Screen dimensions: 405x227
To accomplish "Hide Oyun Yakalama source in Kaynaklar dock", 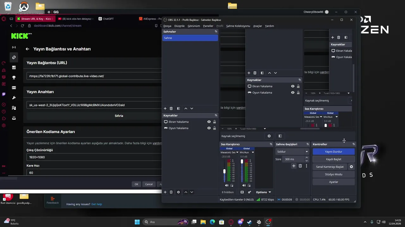I will pos(209,128).
